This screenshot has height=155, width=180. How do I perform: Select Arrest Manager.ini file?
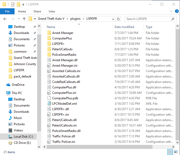pyautogui.click(x=65, y=66)
